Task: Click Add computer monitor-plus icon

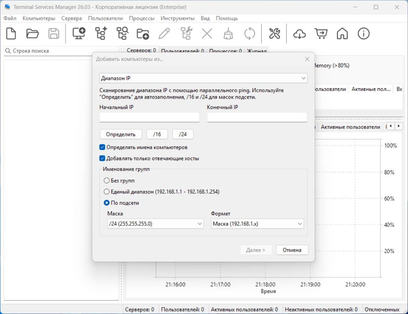Action: click(x=79, y=33)
